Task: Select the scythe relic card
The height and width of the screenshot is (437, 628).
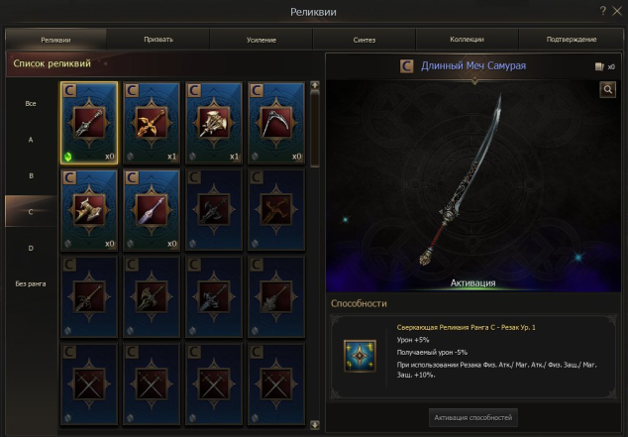Action: tap(276, 123)
